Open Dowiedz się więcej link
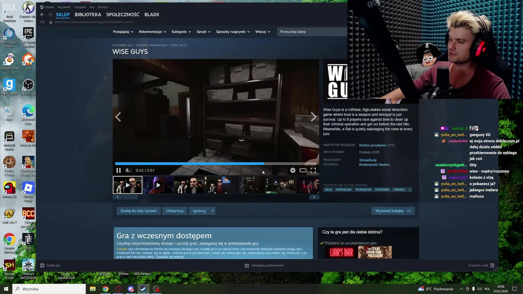Viewport: 523px width, 294px height. point(169,257)
